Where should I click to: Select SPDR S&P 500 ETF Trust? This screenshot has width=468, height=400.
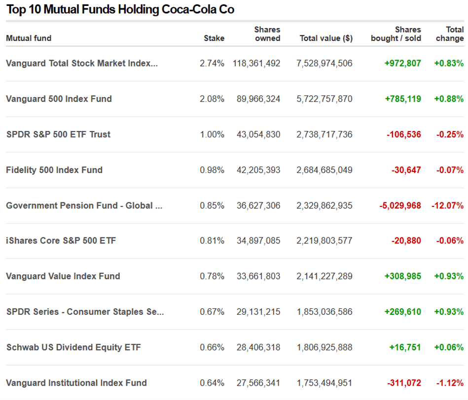pyautogui.click(x=58, y=134)
